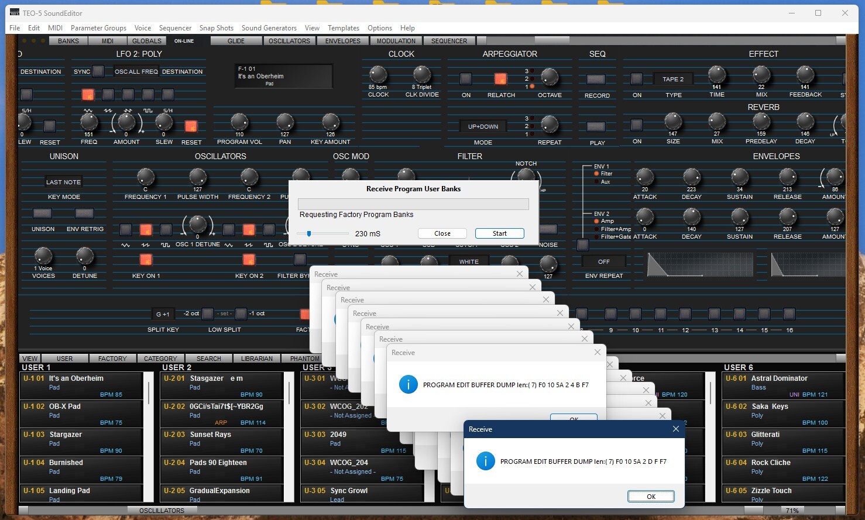The image size is (865, 520).
Task: Turn off the KEY ON 1 switch
Action: click(146, 260)
